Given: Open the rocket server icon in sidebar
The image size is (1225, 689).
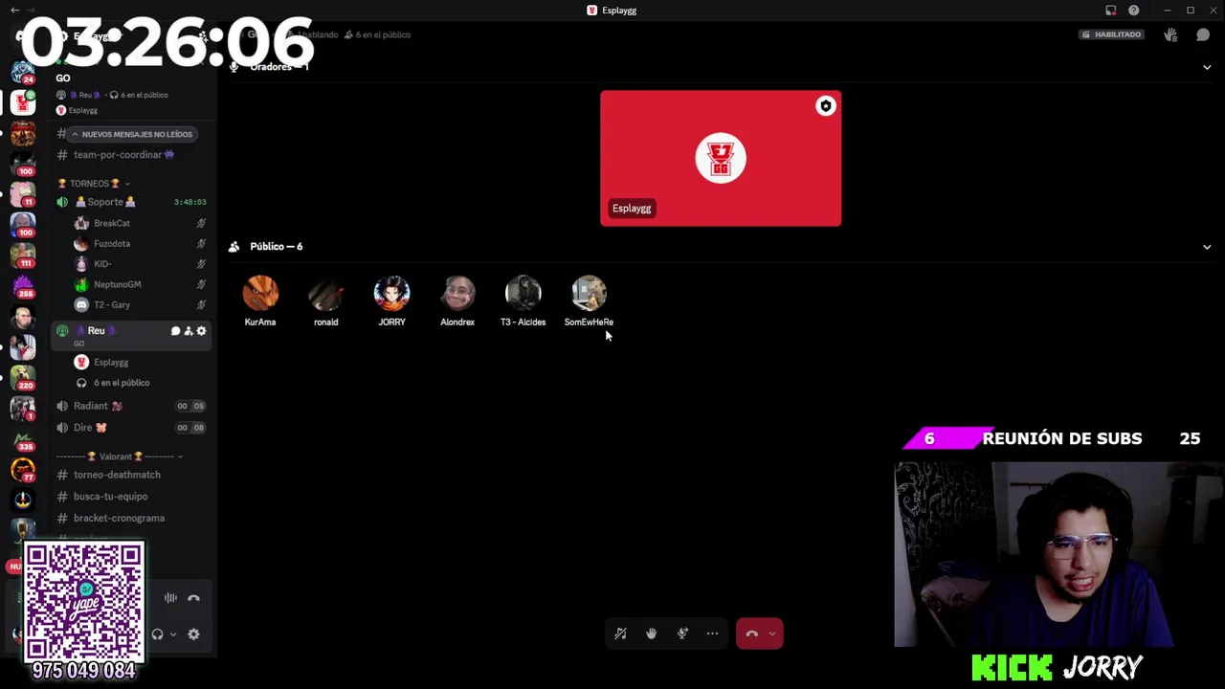Looking at the screenshot, I should (23, 500).
